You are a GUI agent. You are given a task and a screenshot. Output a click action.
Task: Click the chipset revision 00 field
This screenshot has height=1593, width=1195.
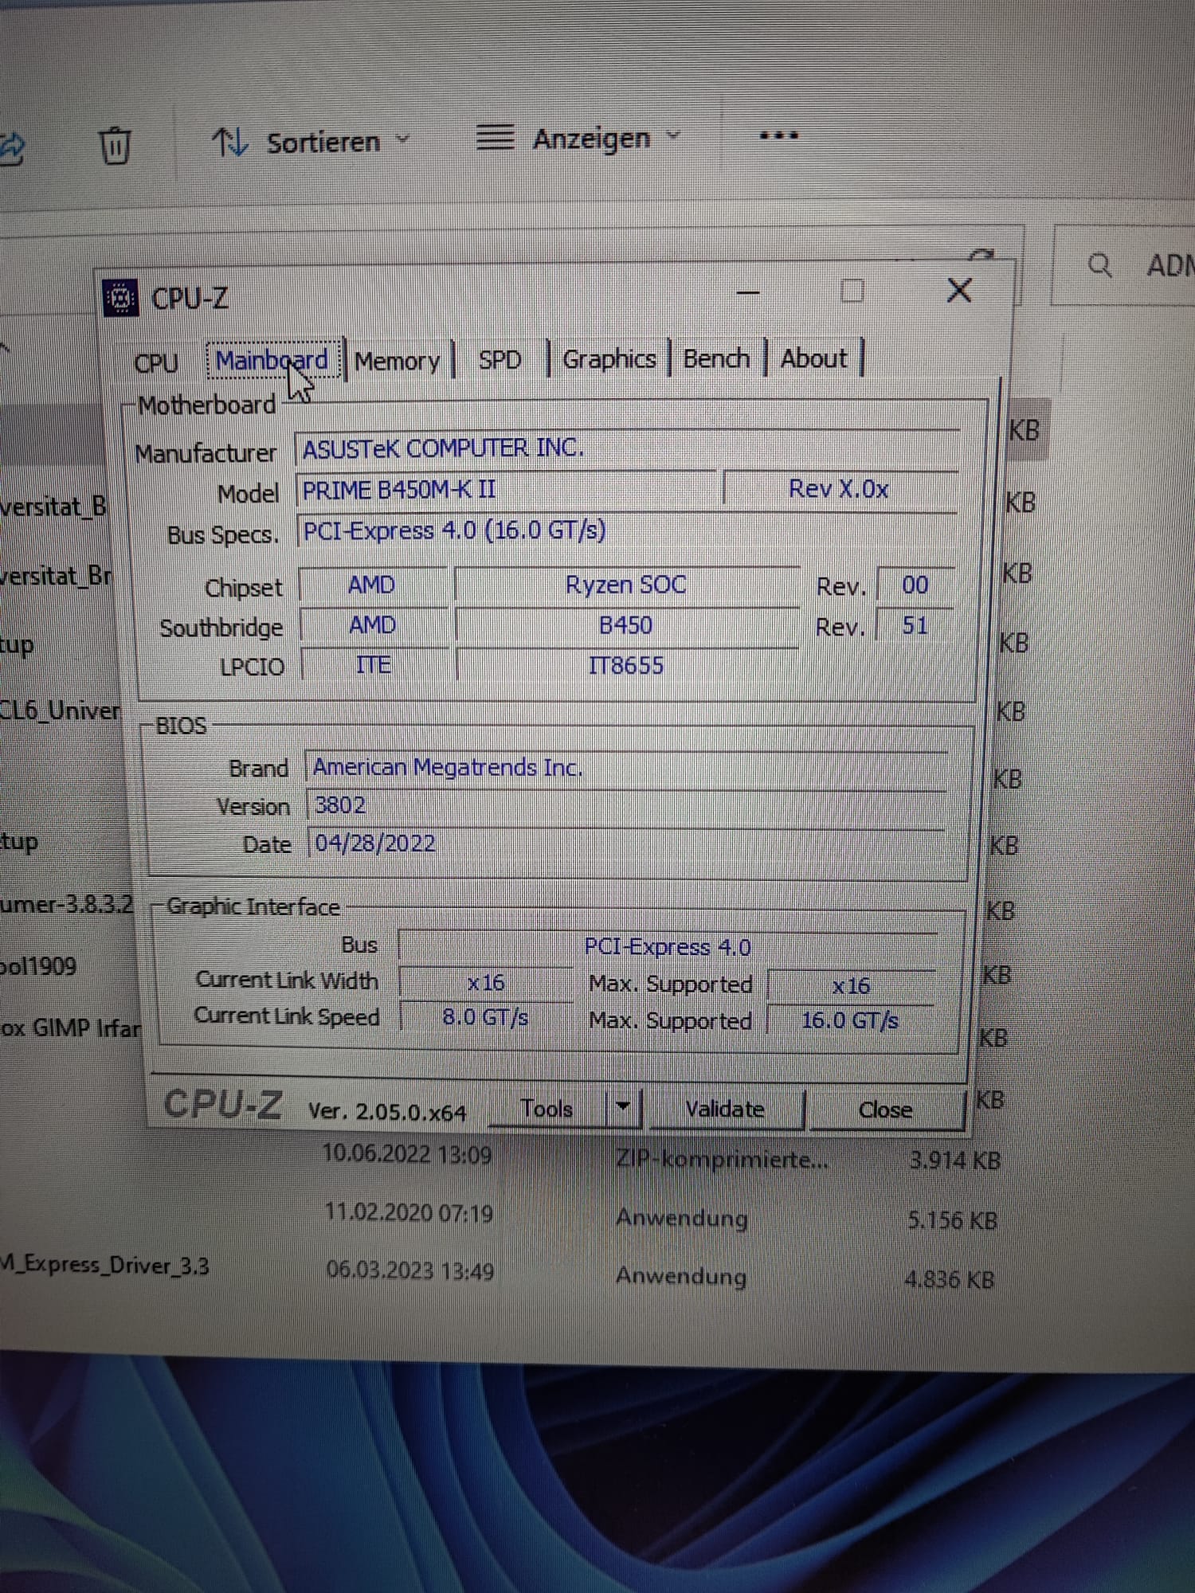click(915, 585)
